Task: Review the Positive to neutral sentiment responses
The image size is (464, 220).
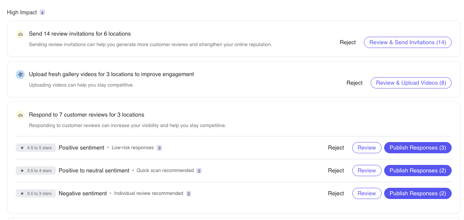Action: point(367,171)
